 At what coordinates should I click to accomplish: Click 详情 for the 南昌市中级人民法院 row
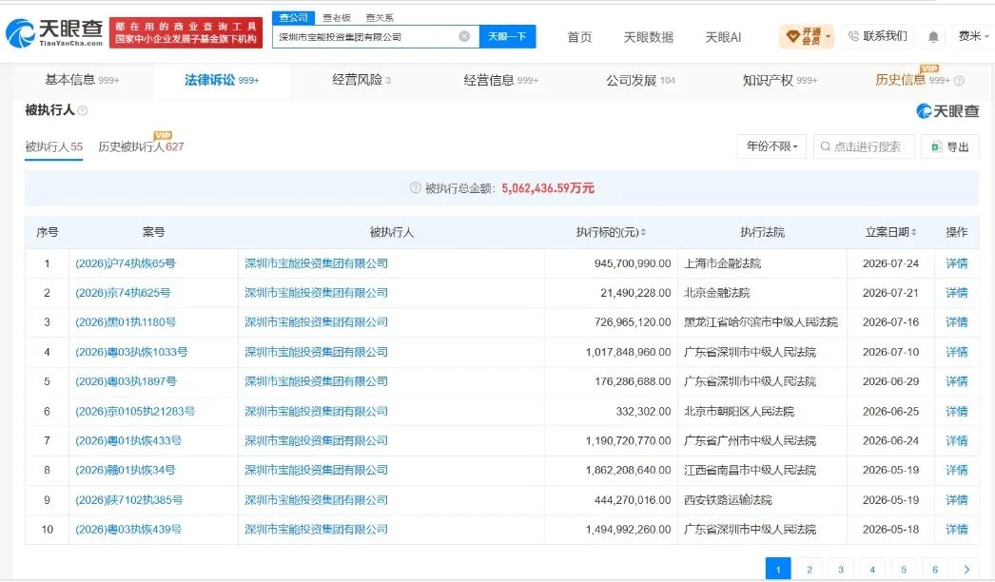(956, 471)
